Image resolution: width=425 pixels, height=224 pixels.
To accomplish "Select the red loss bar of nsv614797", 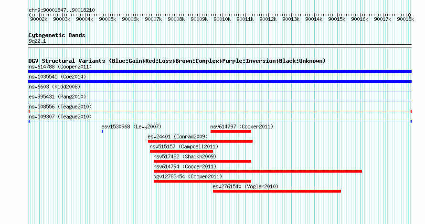I will pyautogui.click(x=231, y=131).
